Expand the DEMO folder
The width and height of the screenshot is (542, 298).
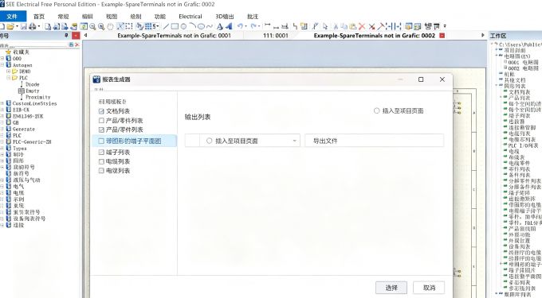click(9, 72)
